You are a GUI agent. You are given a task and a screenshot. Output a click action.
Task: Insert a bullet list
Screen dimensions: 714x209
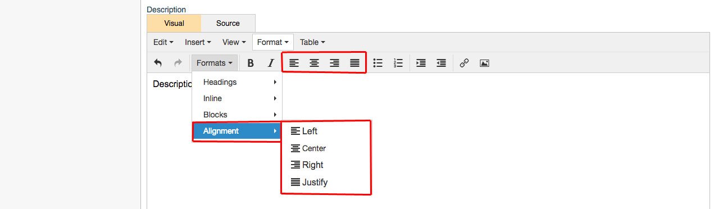[x=378, y=63]
